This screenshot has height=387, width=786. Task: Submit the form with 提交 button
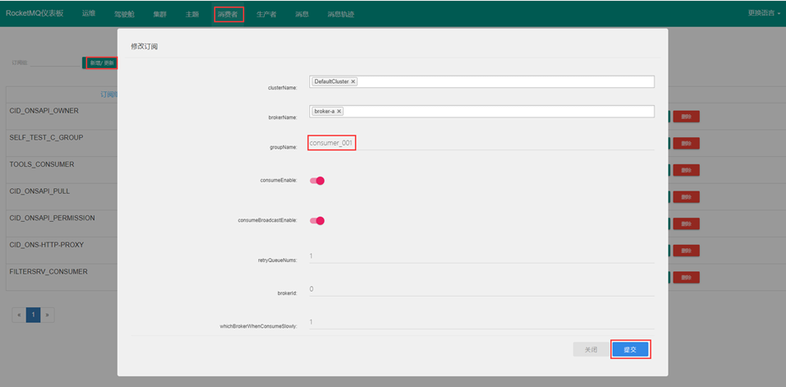pyautogui.click(x=630, y=349)
